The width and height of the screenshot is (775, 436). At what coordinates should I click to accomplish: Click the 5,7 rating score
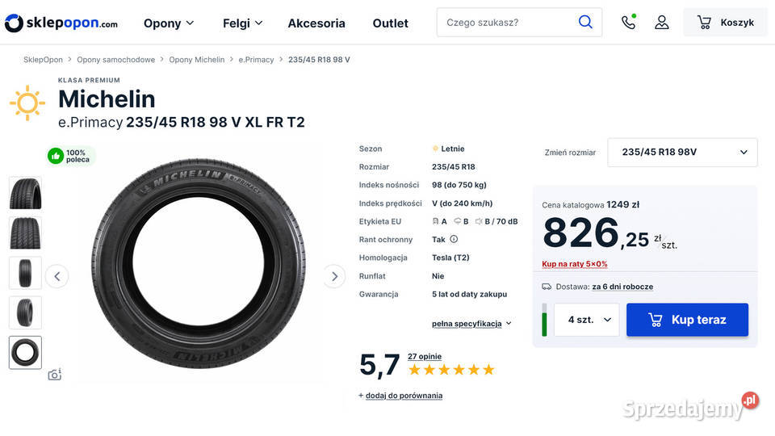point(379,365)
